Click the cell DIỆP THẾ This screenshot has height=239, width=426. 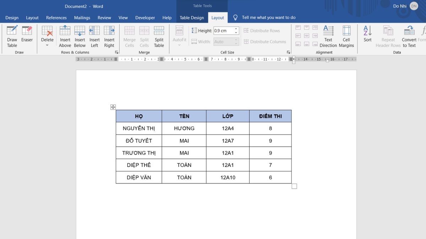139,165
